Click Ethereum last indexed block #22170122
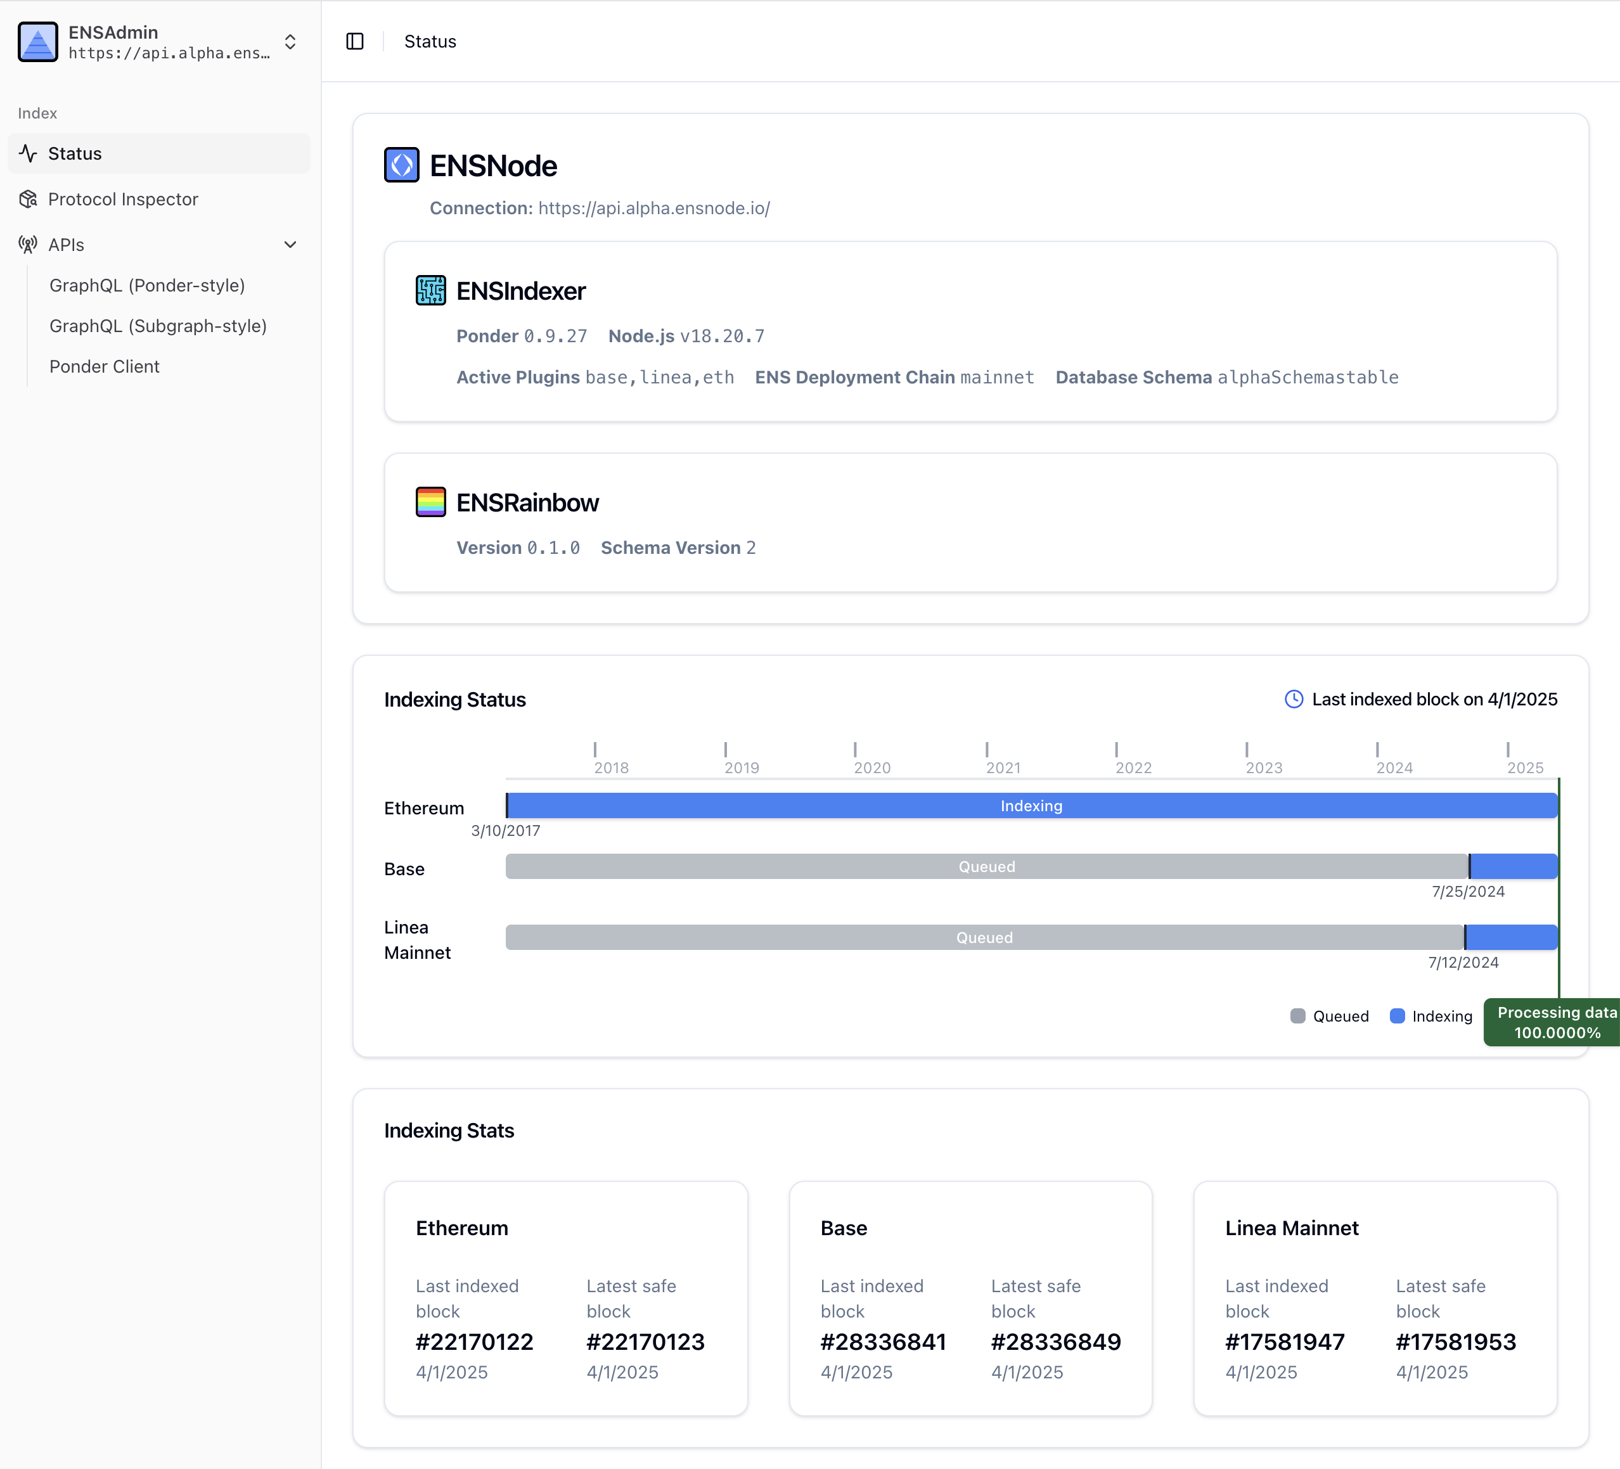 coord(475,1341)
